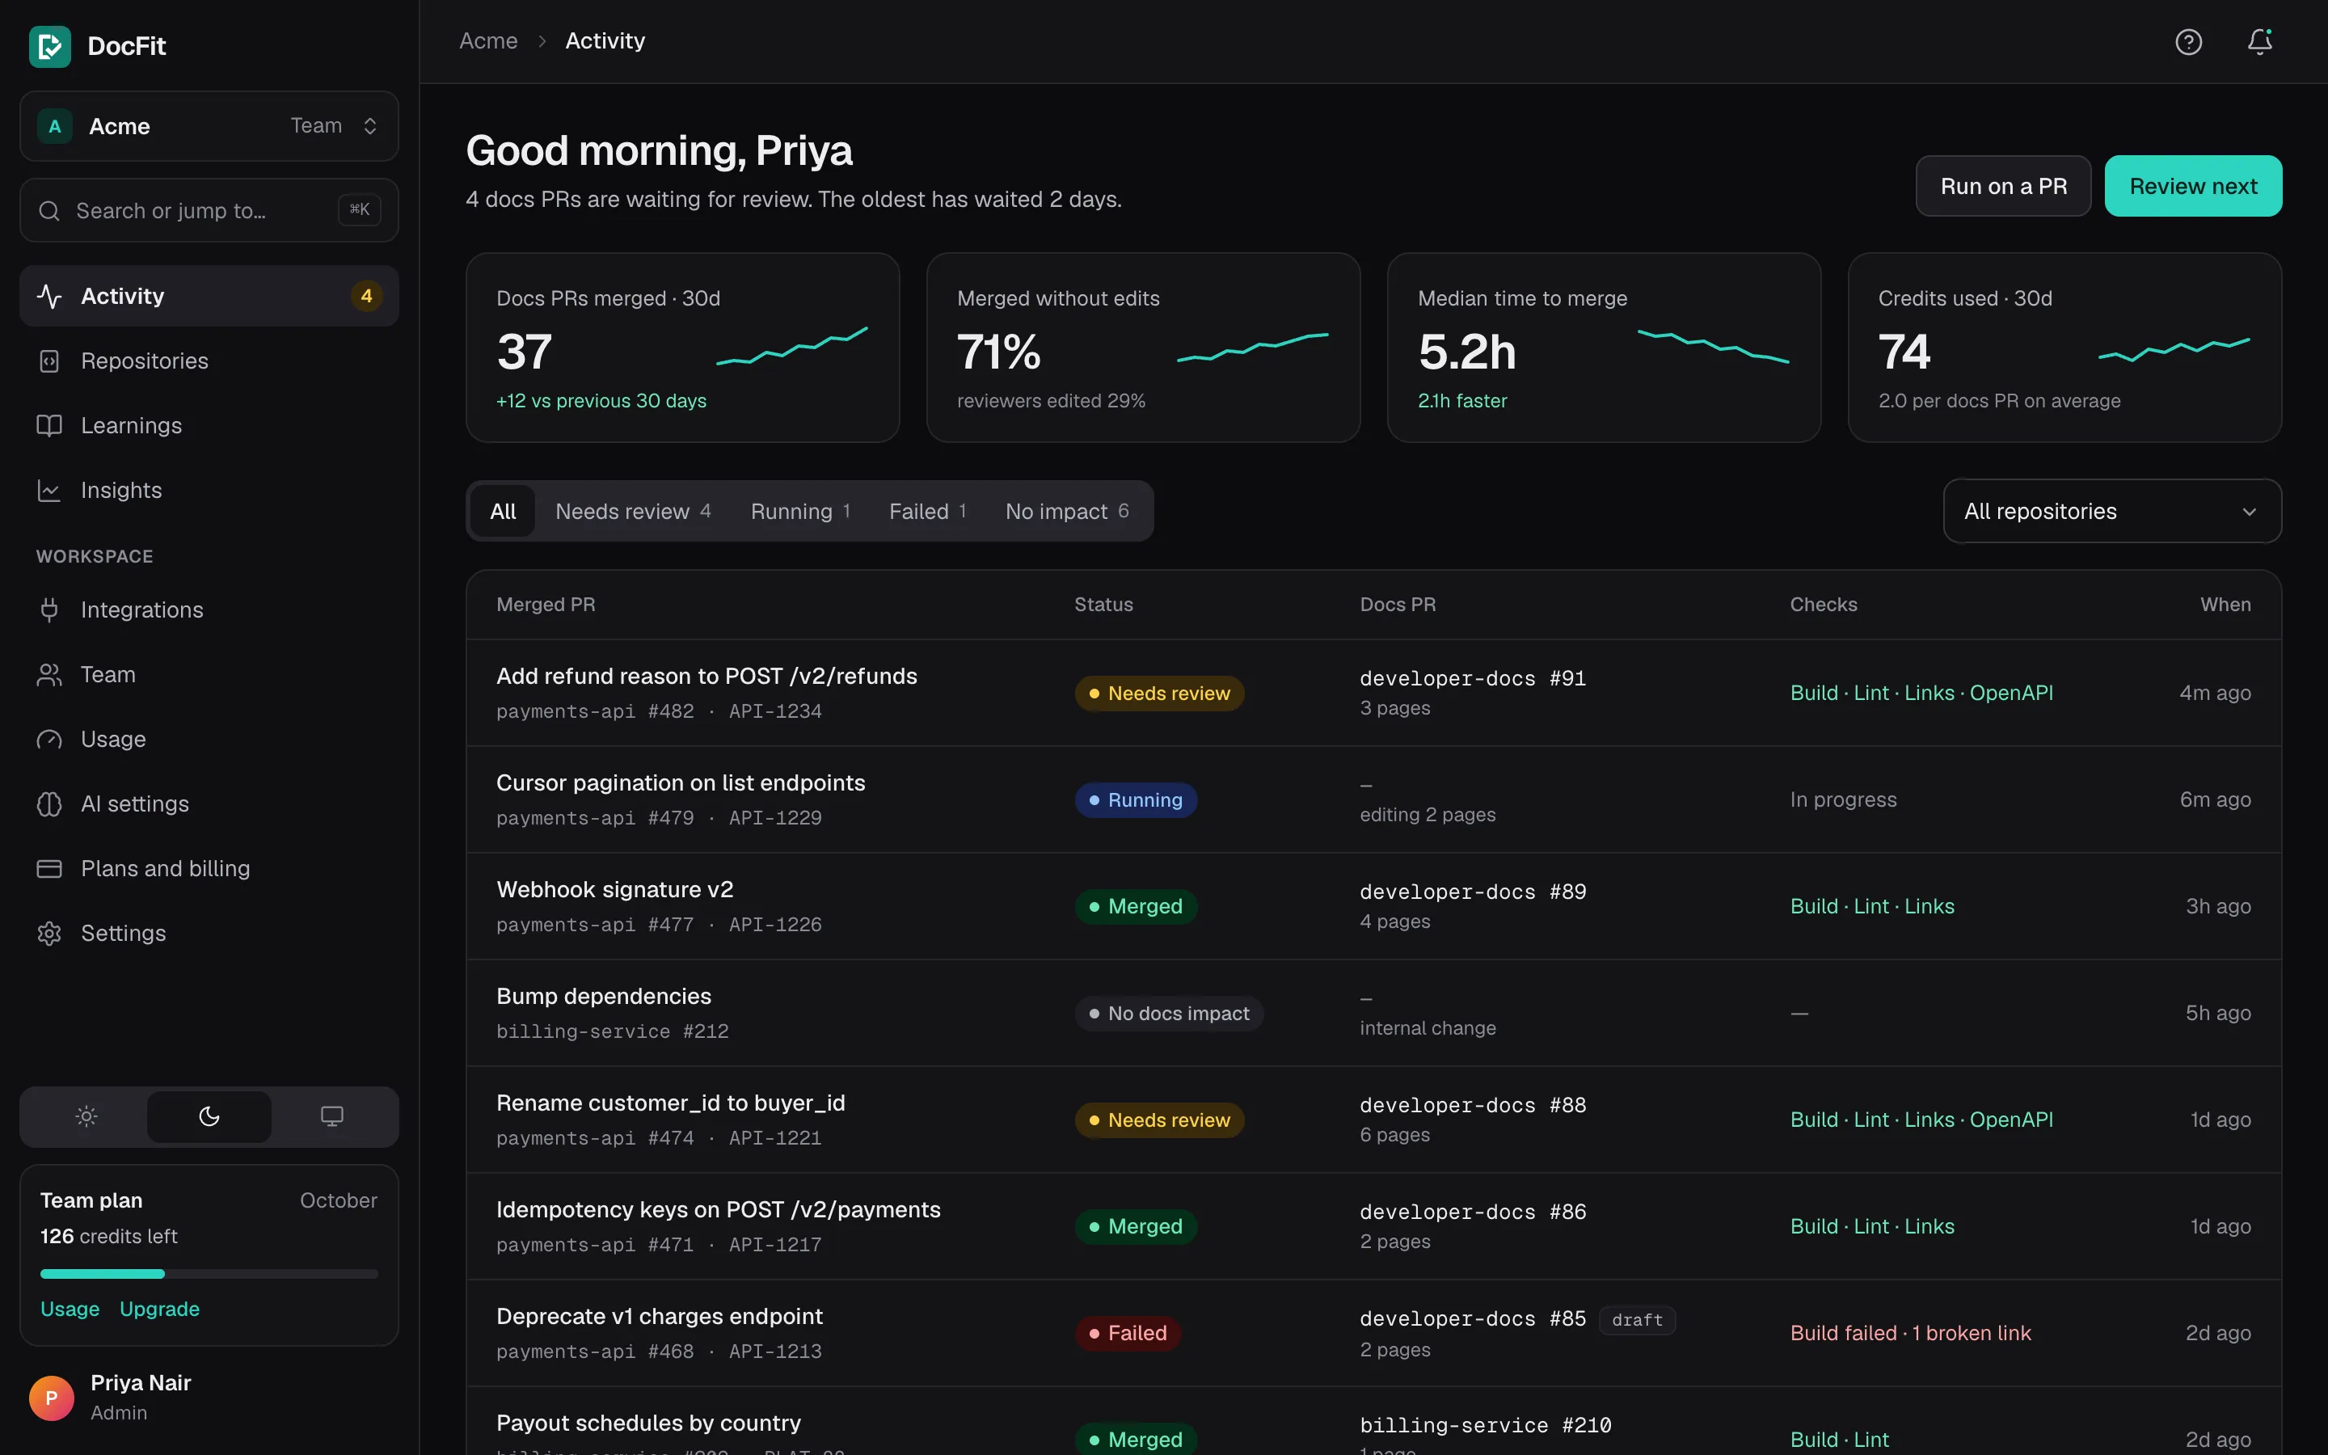2328x1455 pixels.
Task: Click the AI settings brain icon
Action: coord(49,803)
